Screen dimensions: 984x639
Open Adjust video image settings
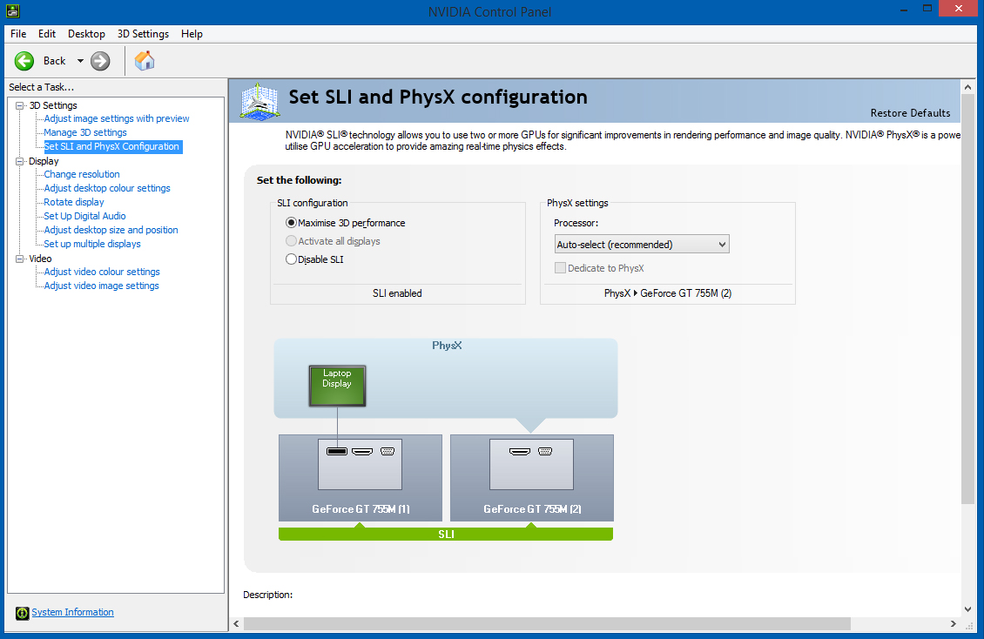click(x=102, y=286)
